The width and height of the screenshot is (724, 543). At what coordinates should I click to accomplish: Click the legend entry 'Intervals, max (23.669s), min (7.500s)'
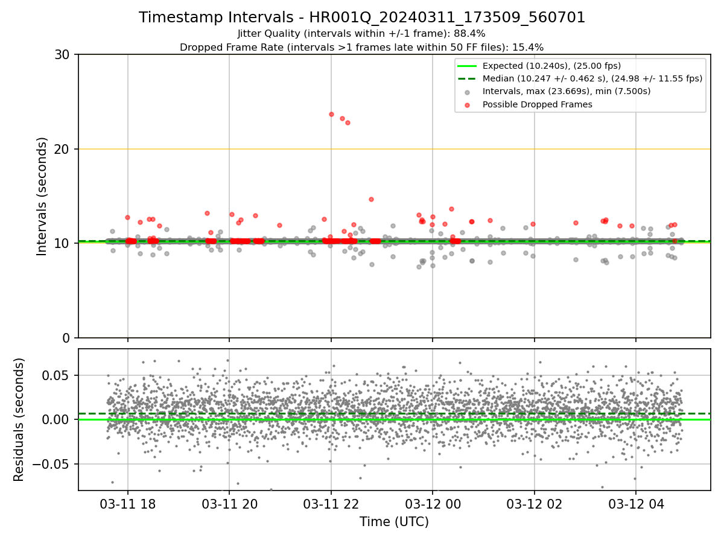coord(567,91)
